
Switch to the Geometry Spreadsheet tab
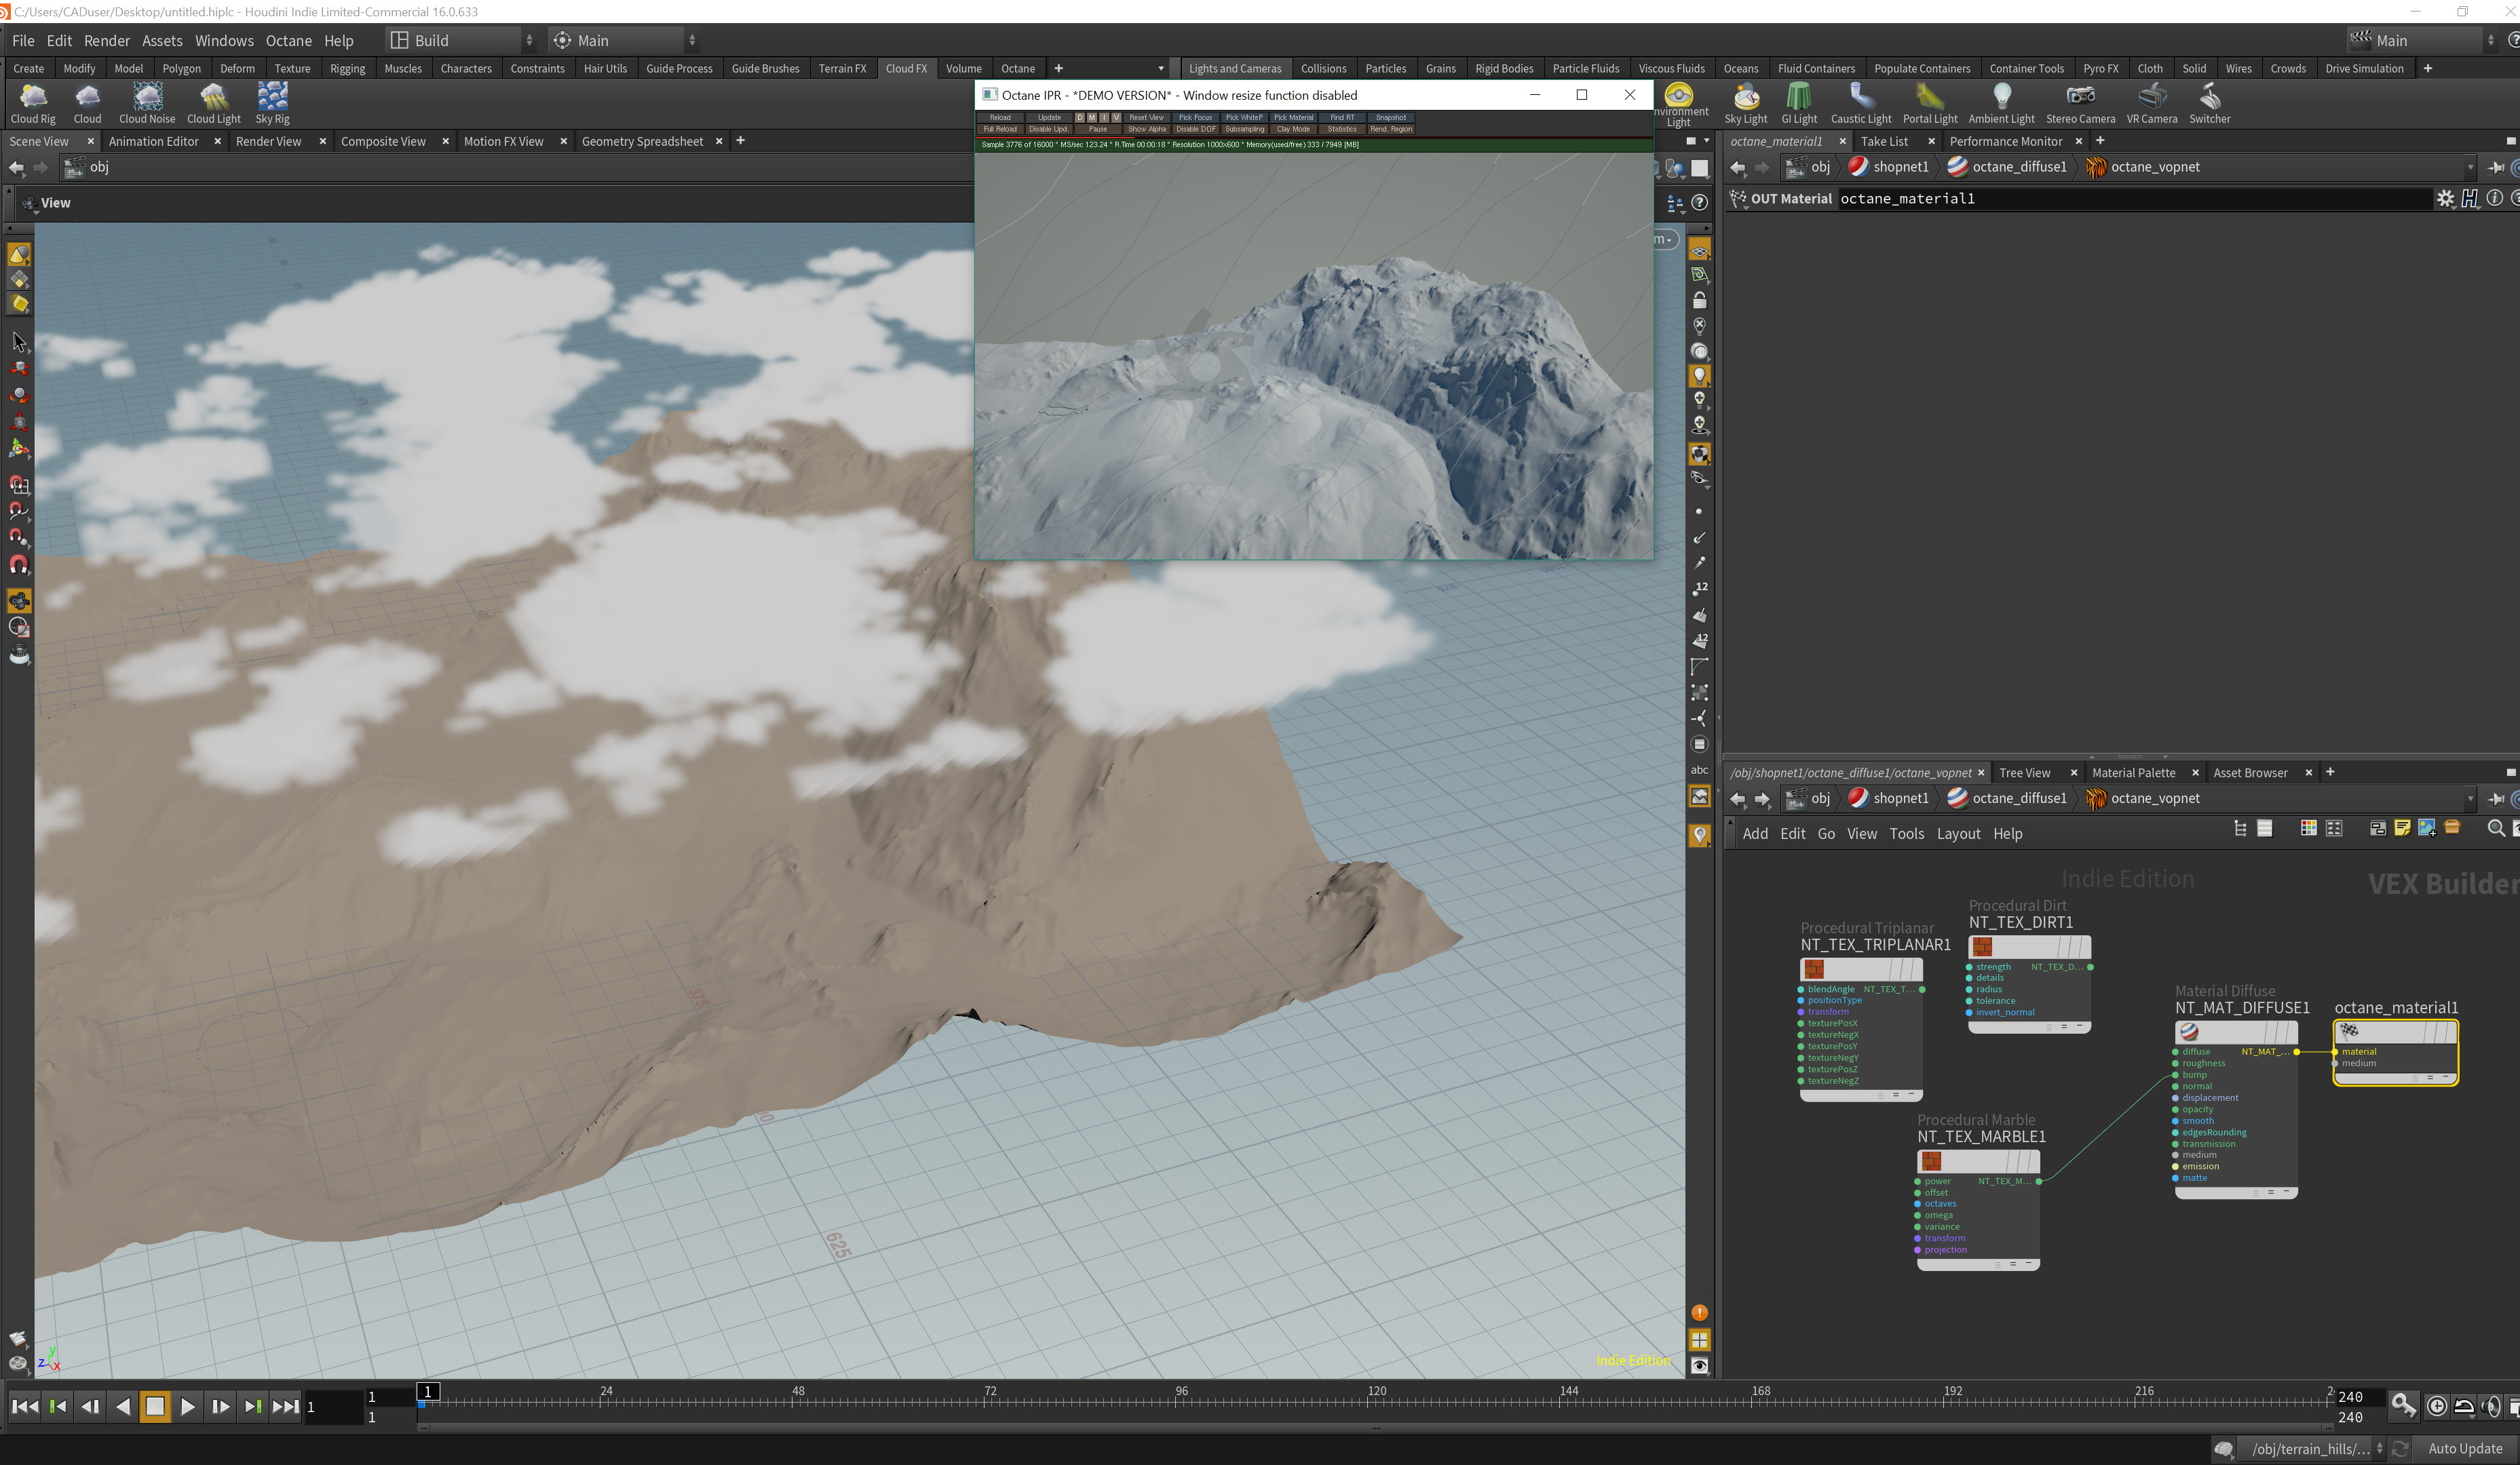(641, 141)
